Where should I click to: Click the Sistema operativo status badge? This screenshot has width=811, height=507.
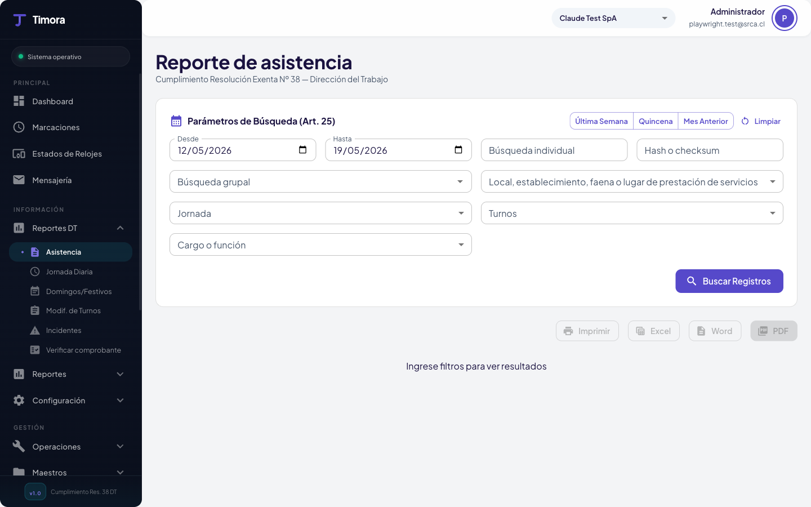coord(70,56)
